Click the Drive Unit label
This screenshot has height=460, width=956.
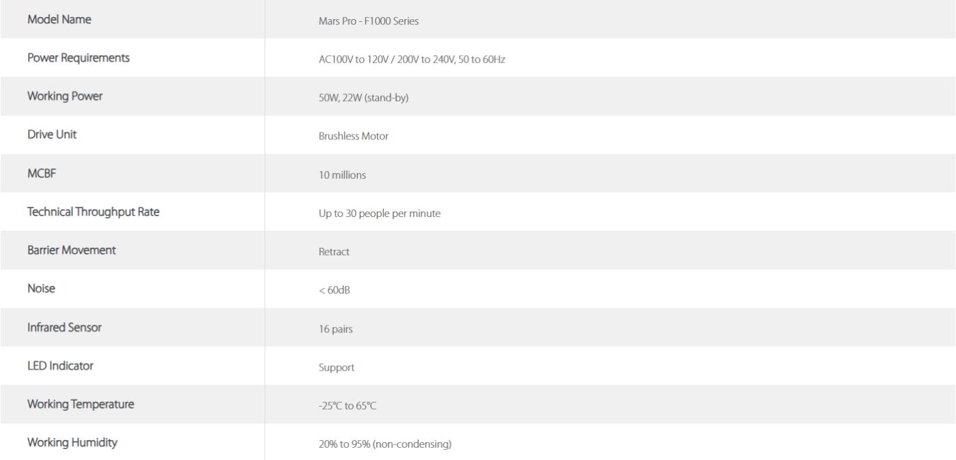tap(52, 134)
